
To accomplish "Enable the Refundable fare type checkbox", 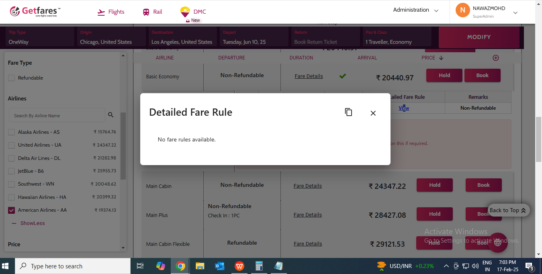I will coord(12,78).
